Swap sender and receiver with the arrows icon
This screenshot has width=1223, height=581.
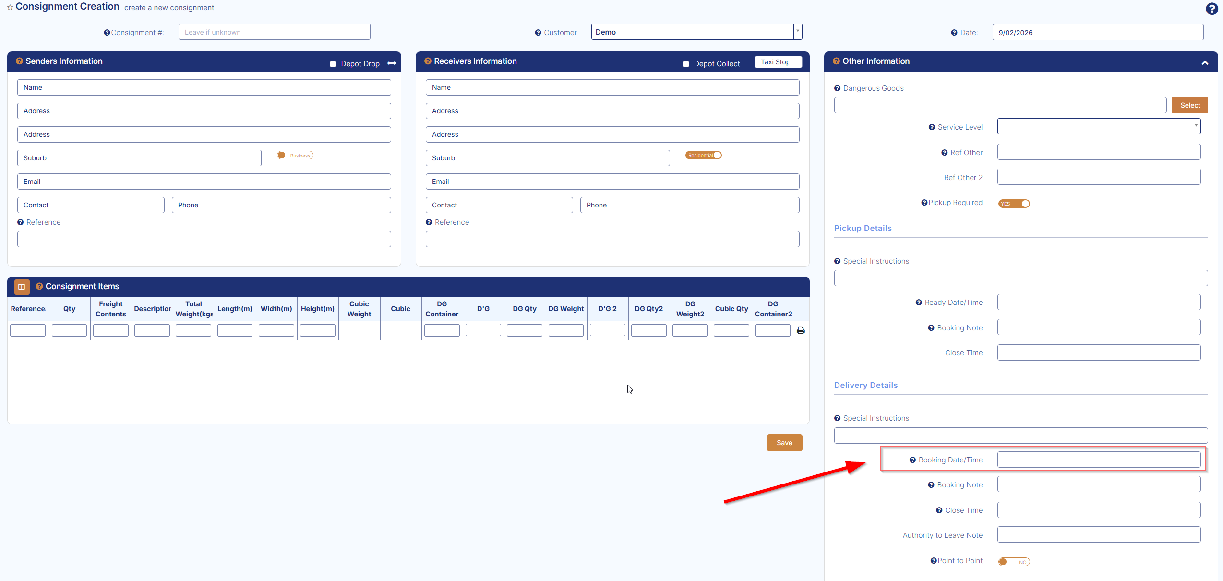pos(392,63)
